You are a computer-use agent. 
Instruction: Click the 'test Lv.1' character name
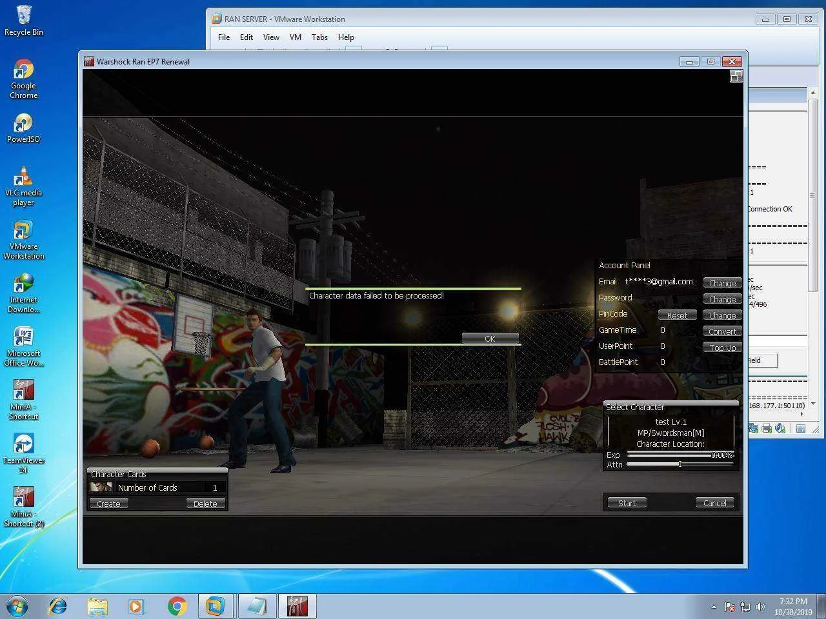[670, 422]
